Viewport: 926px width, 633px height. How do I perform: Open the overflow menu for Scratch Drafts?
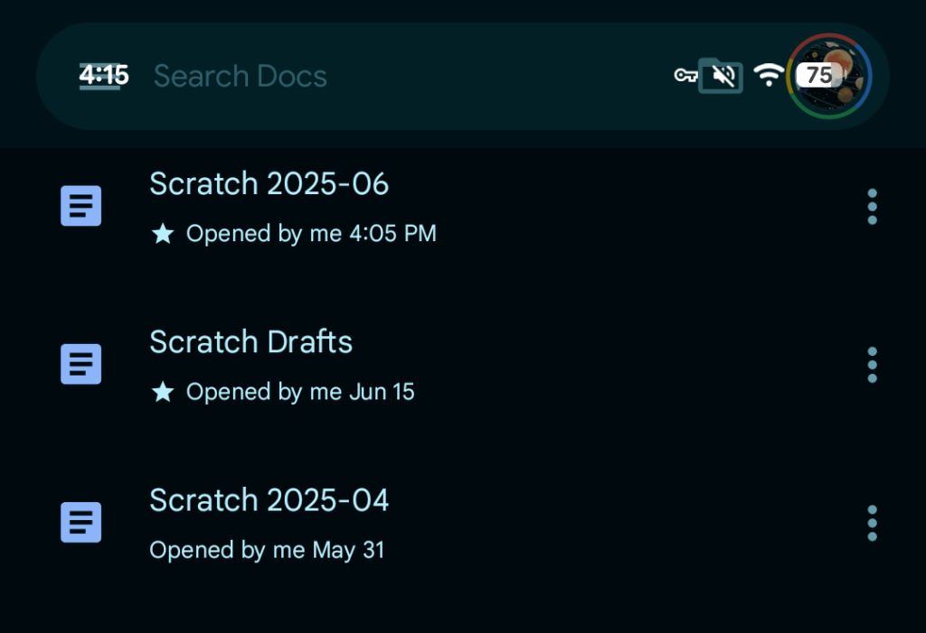pyautogui.click(x=871, y=363)
